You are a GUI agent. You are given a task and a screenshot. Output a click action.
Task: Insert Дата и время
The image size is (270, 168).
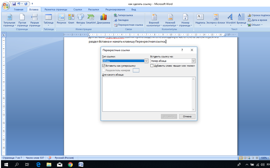click(257, 20)
